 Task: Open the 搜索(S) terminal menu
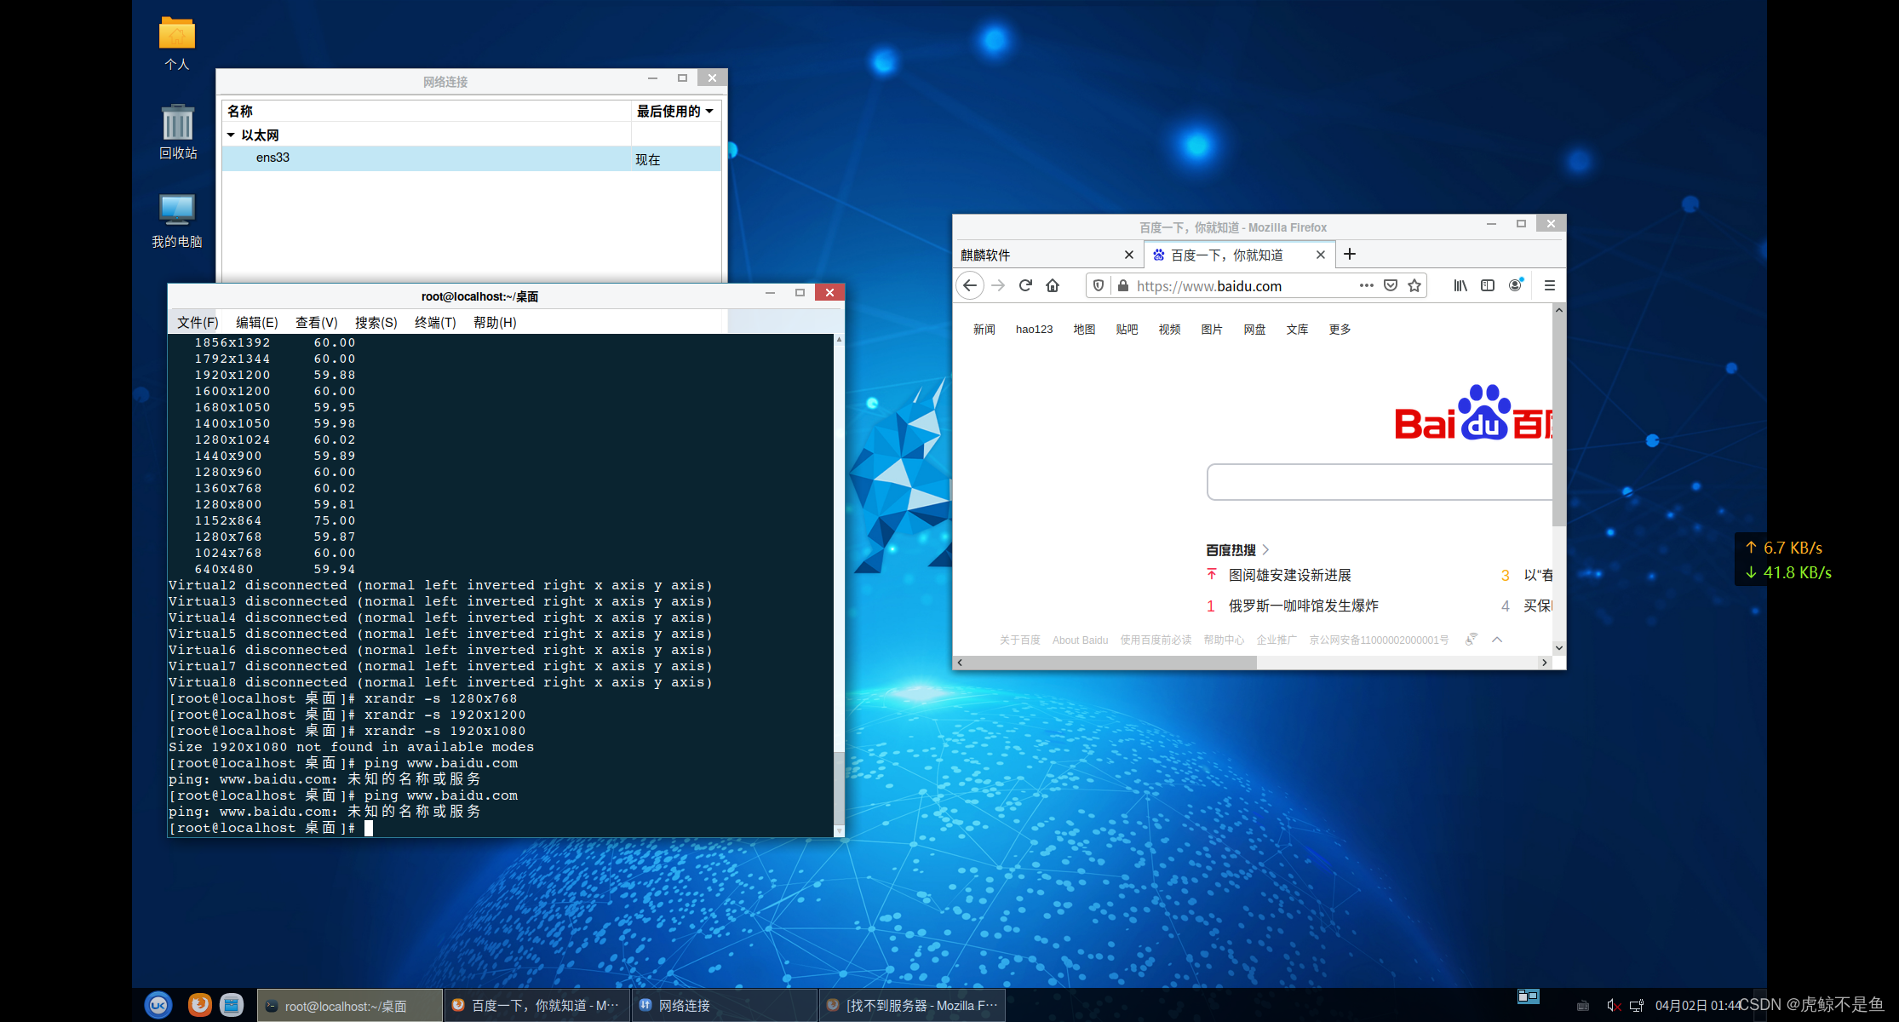click(x=376, y=322)
